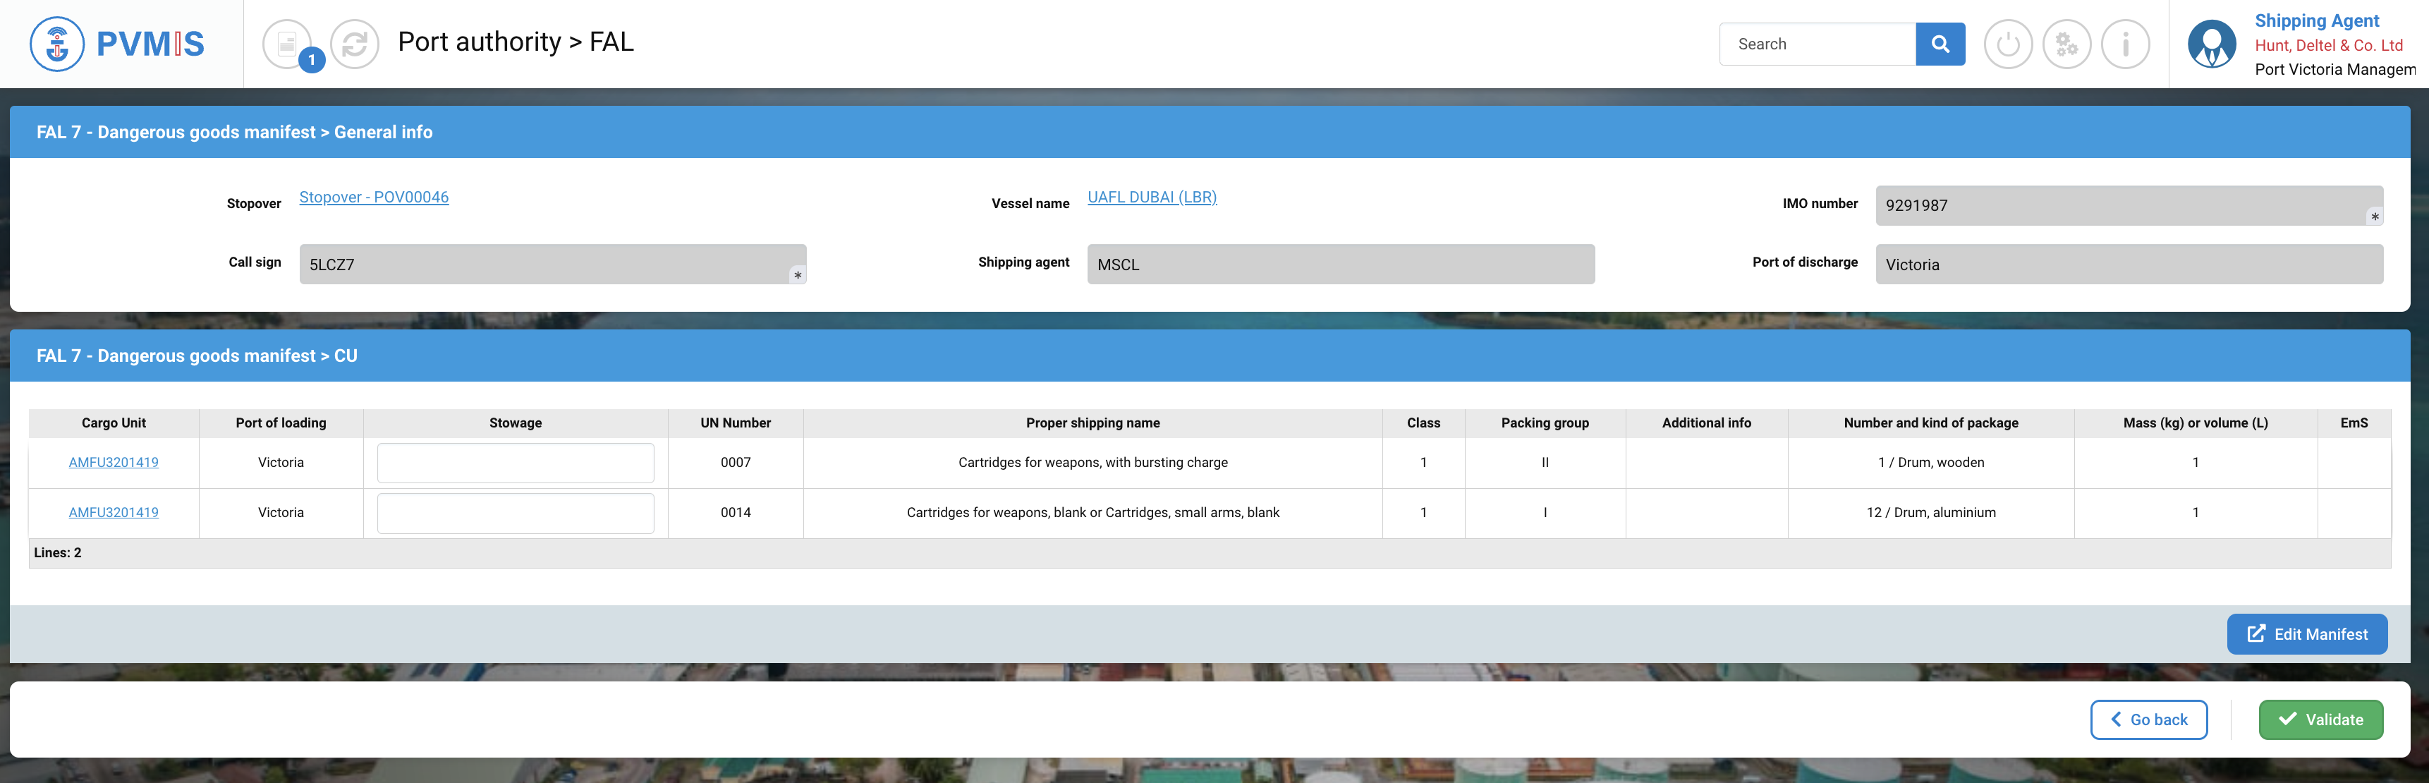2429x783 pixels.
Task: Click inside the Search field
Action: click(x=1817, y=44)
